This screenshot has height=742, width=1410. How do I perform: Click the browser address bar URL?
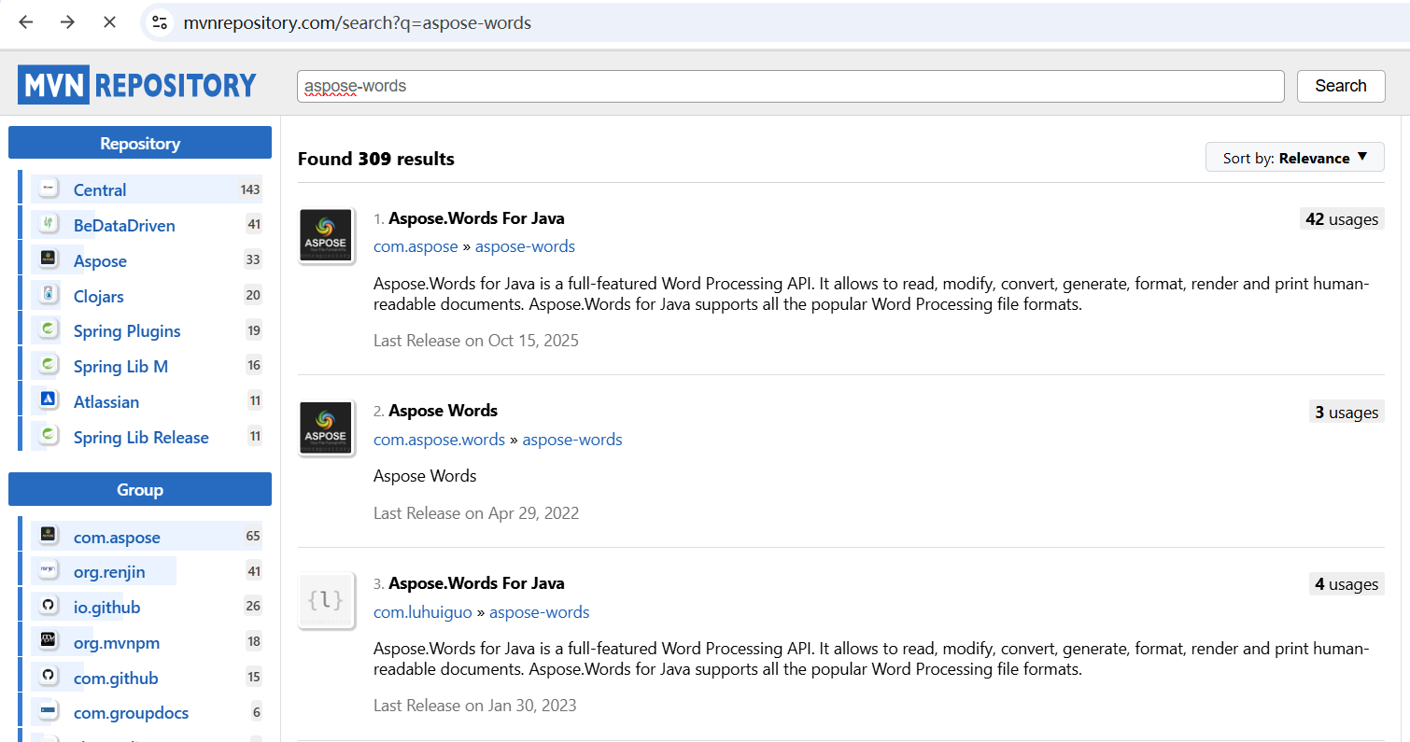tap(357, 22)
